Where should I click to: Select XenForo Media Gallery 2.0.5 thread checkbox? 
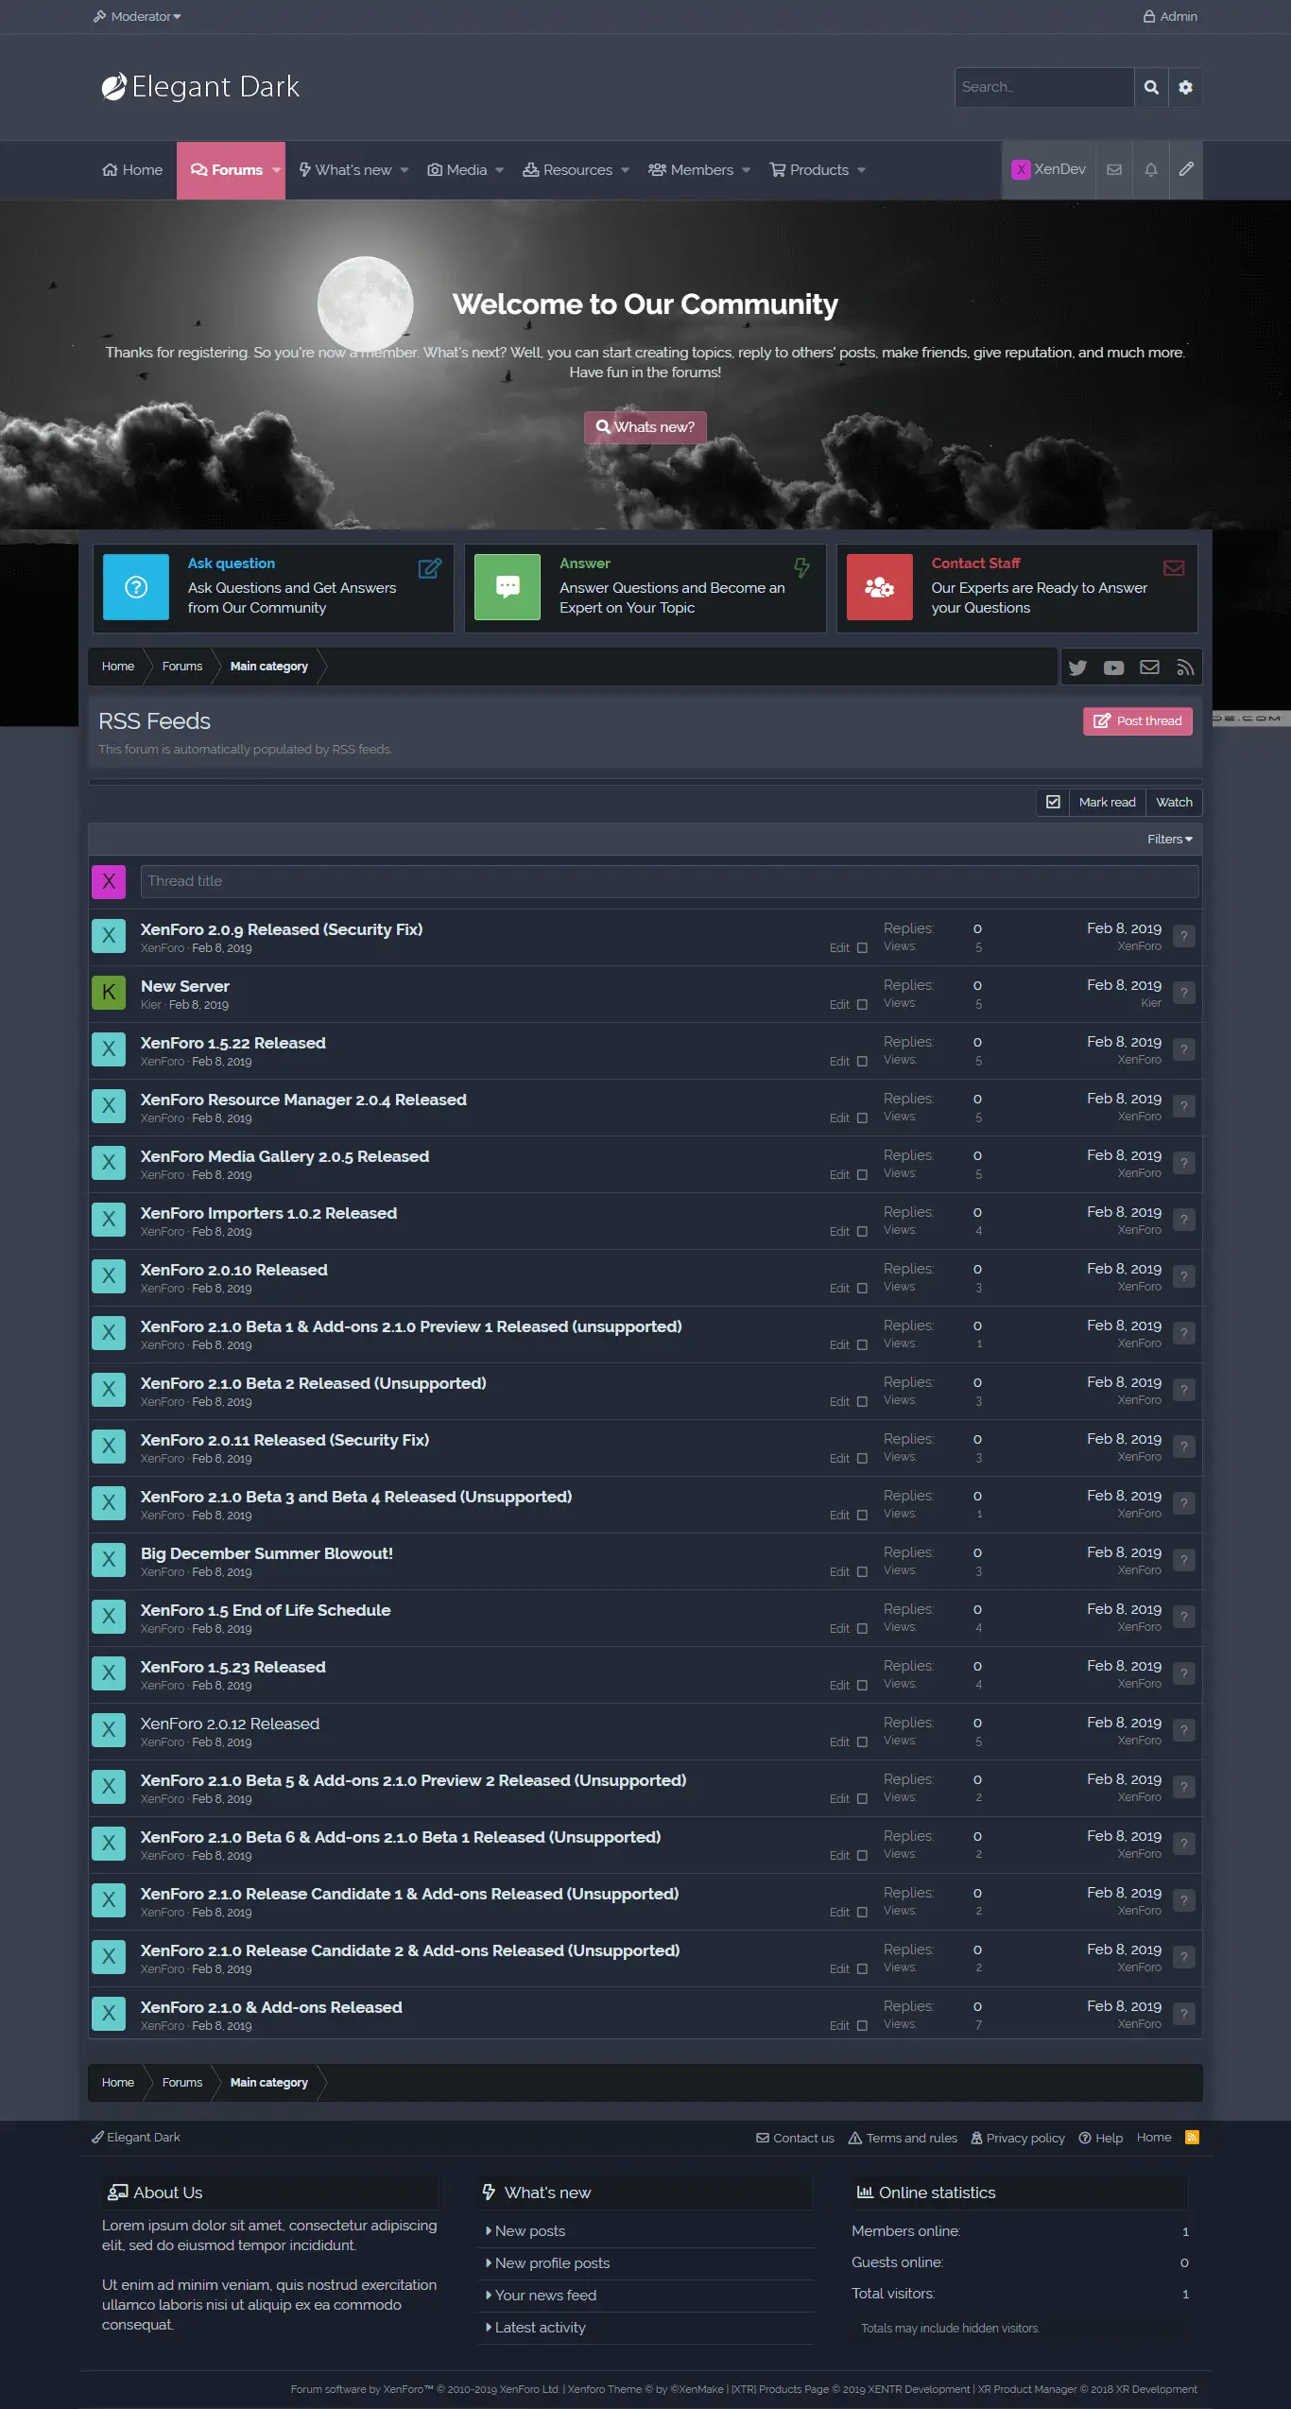862,1175
